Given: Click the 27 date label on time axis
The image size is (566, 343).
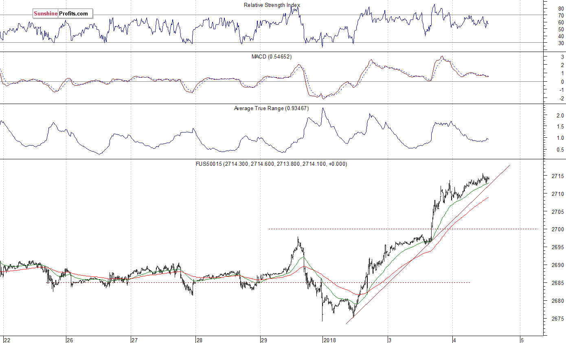Looking at the screenshot, I should pos(134,340).
